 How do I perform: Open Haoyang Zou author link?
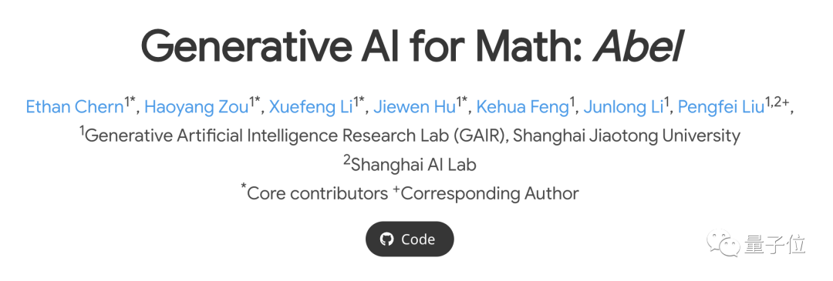[x=197, y=107]
